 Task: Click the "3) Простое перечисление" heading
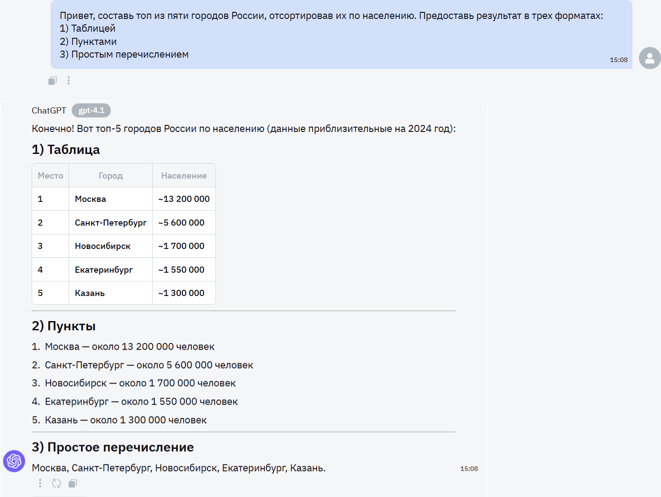(x=113, y=447)
